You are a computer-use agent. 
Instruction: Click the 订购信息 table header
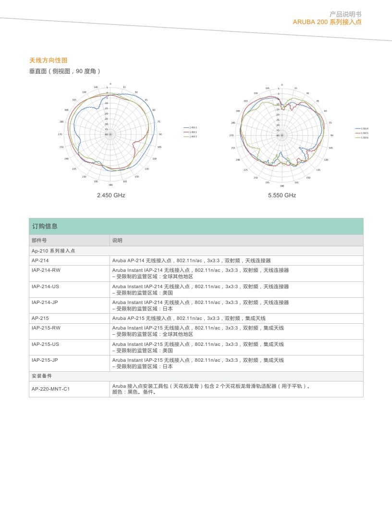click(x=45, y=226)
